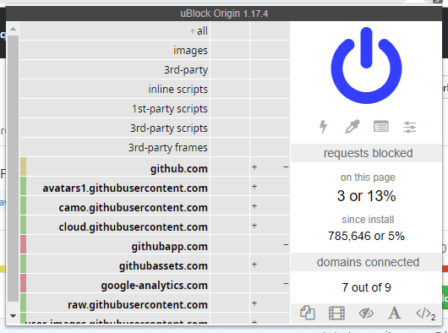Click the inline scripts rule row
The height and width of the screenshot is (333, 448).
(115, 90)
